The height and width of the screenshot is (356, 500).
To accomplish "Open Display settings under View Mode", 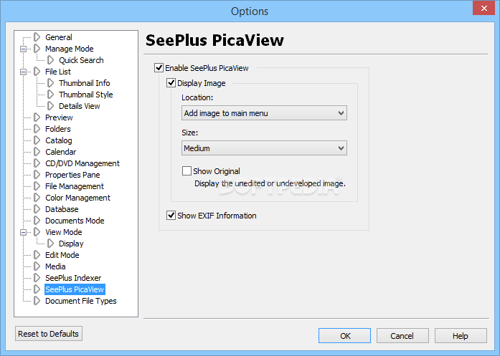I will [x=71, y=244].
